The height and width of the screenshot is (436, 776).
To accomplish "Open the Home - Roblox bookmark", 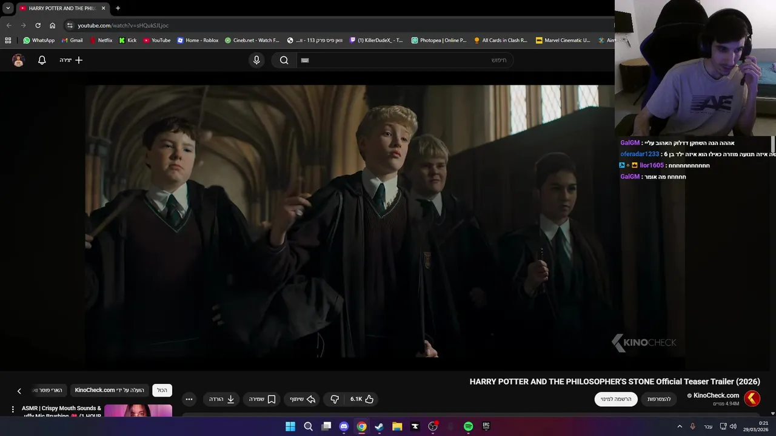I will tap(198, 41).
